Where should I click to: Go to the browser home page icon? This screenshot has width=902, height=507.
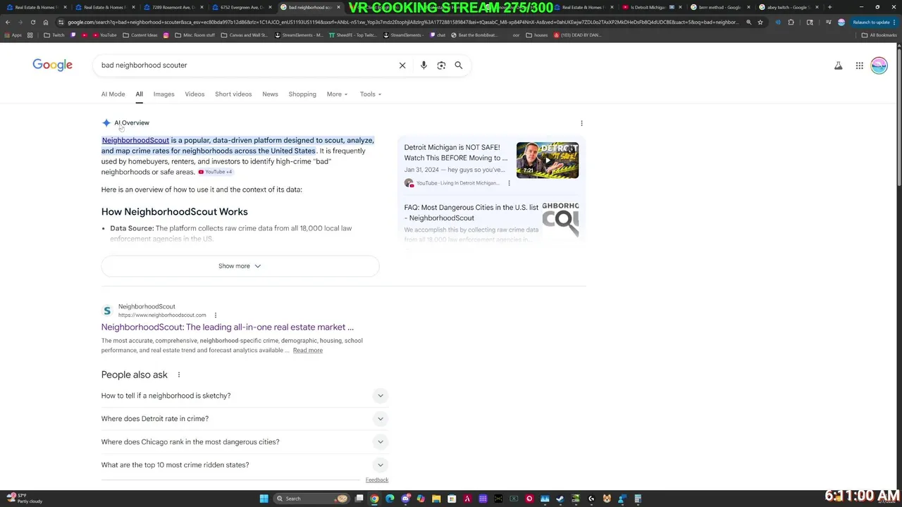[46, 22]
